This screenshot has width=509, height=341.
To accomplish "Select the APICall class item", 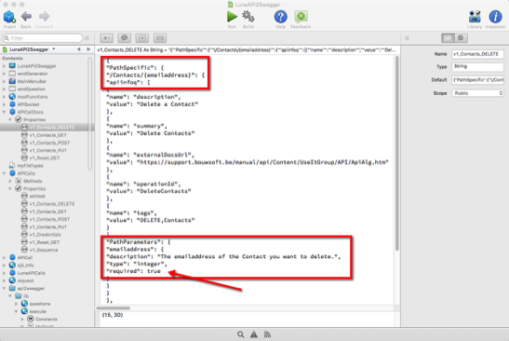I will tap(25, 257).
